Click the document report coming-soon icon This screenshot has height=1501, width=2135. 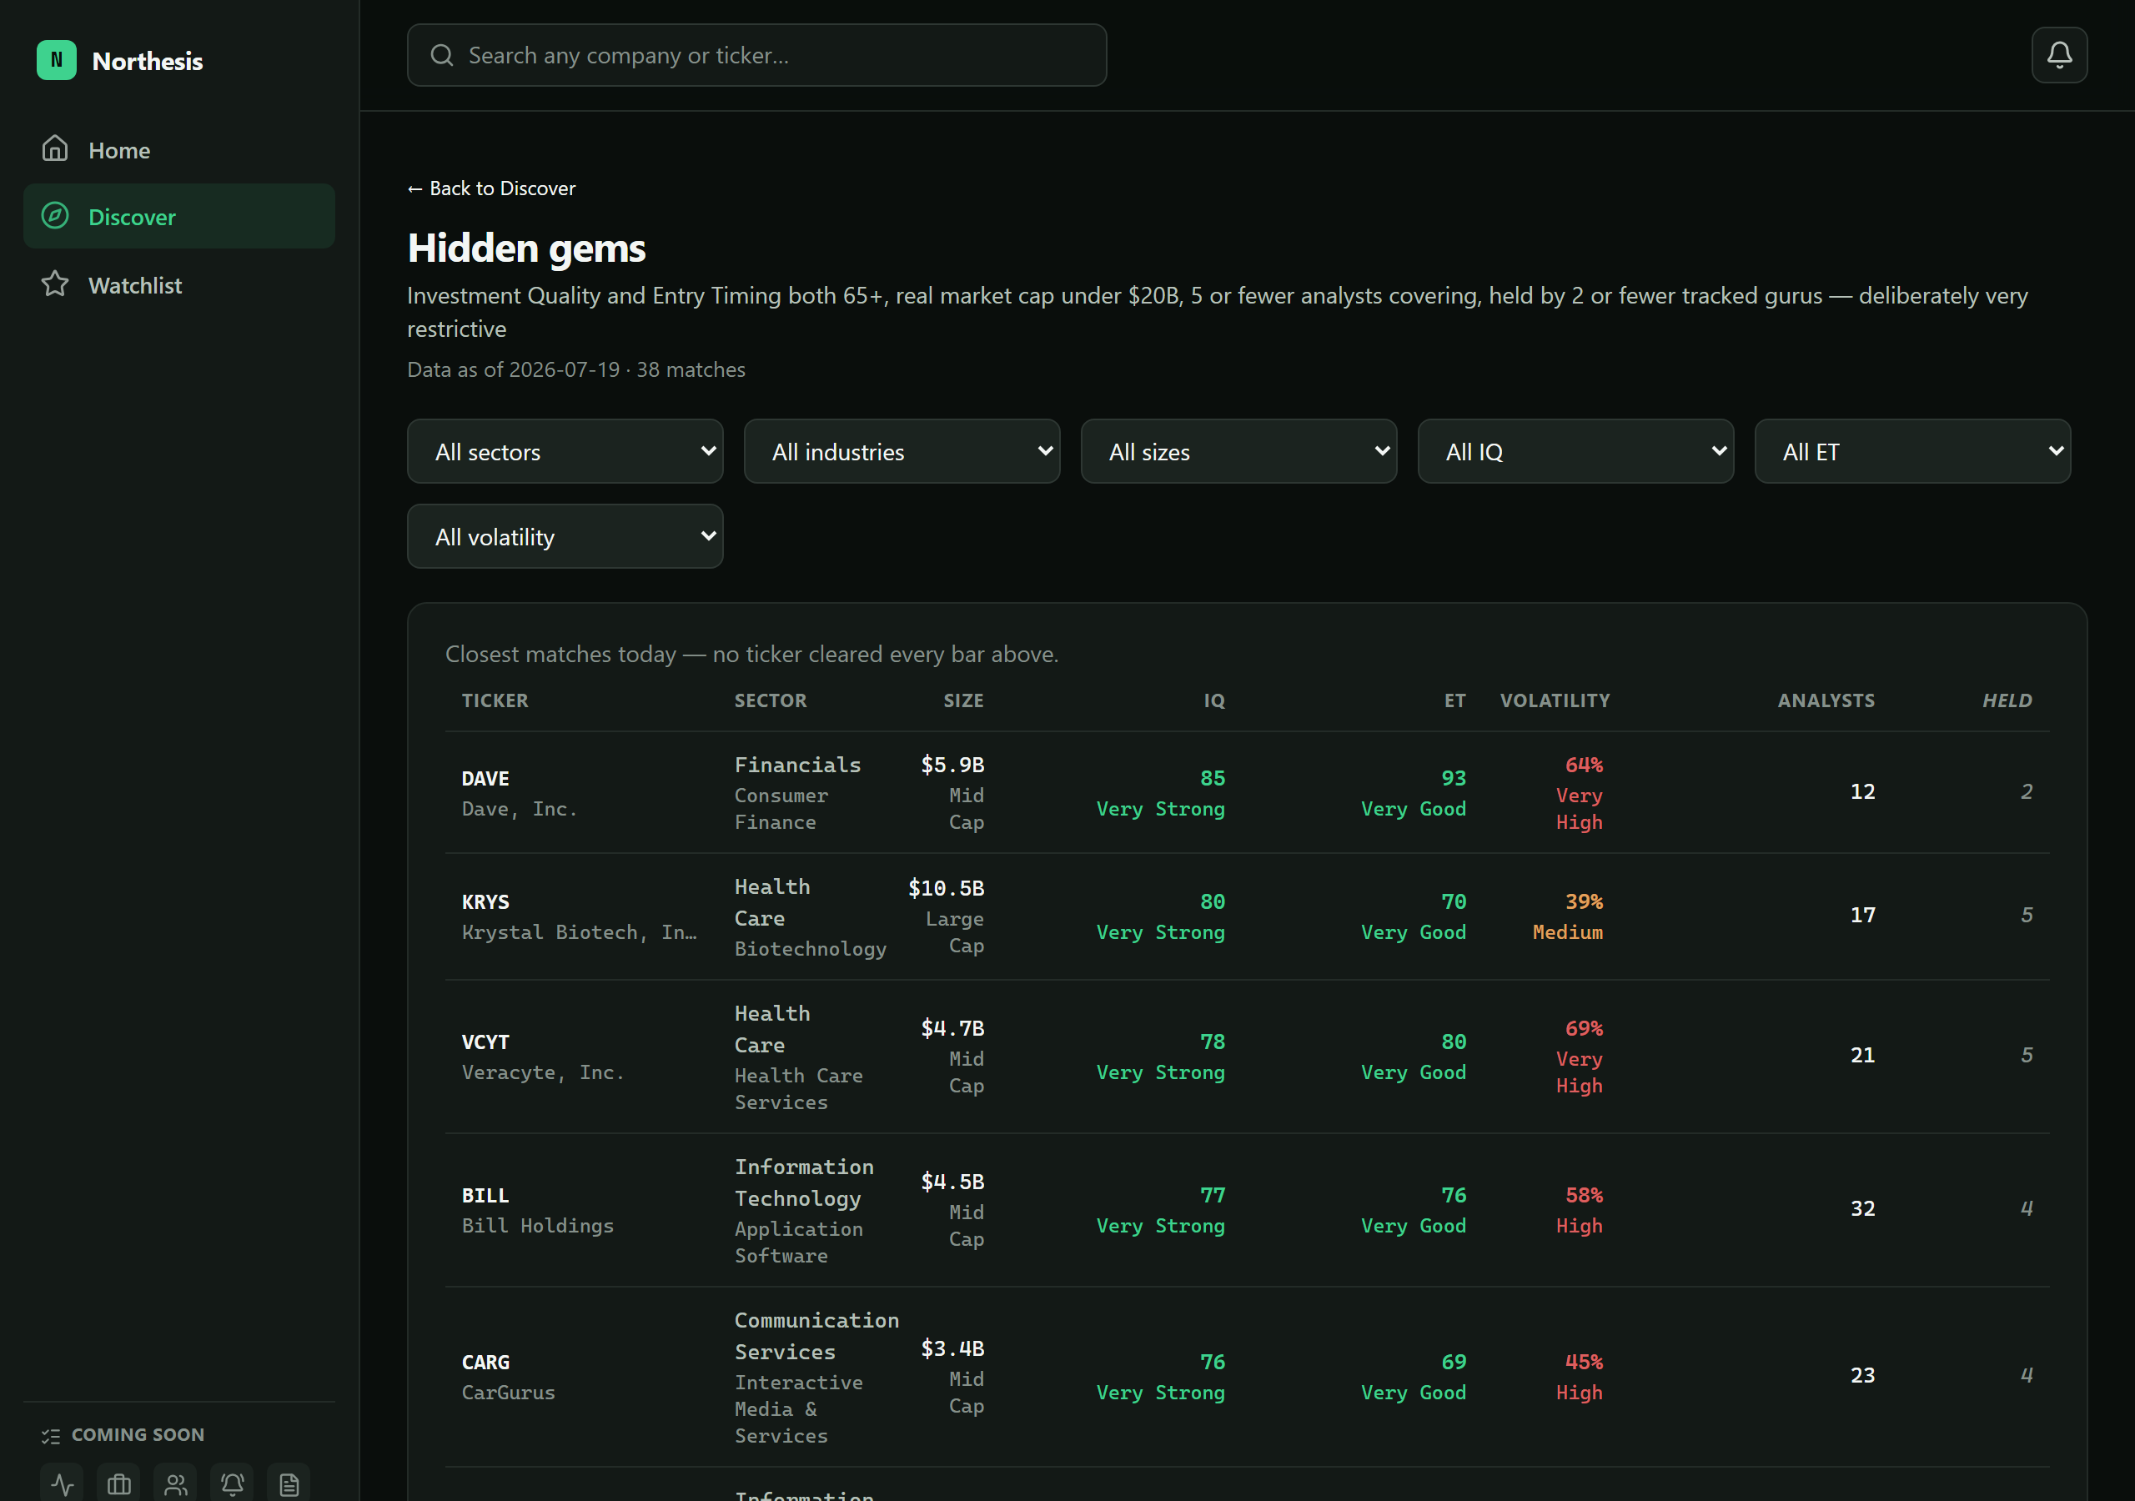[x=289, y=1483]
